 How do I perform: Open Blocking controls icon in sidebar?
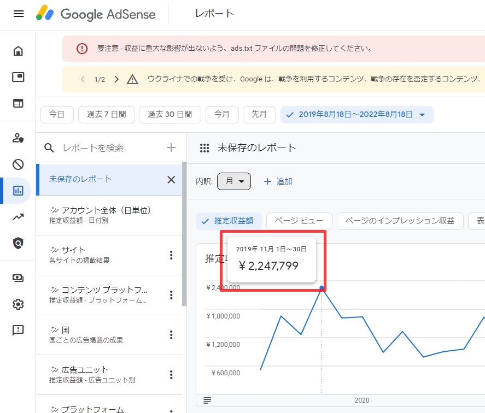pos(18,164)
